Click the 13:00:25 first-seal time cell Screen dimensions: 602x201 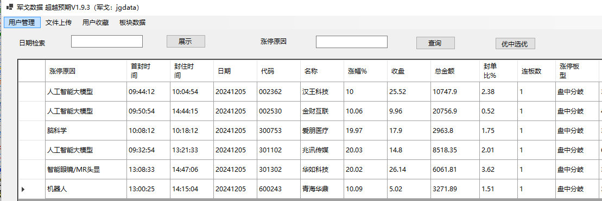149,189
